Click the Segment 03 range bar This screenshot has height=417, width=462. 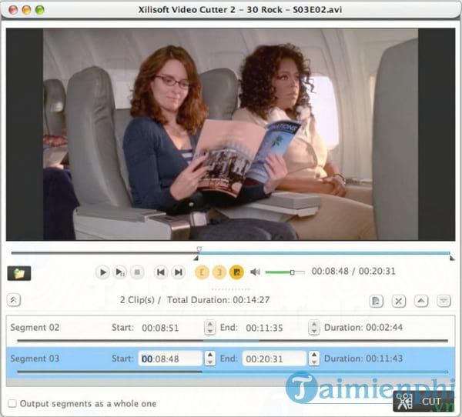tap(233, 372)
